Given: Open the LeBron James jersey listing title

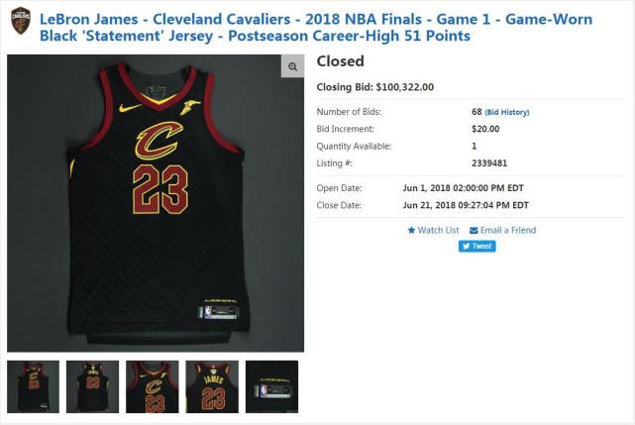Looking at the screenshot, I should 316,27.
